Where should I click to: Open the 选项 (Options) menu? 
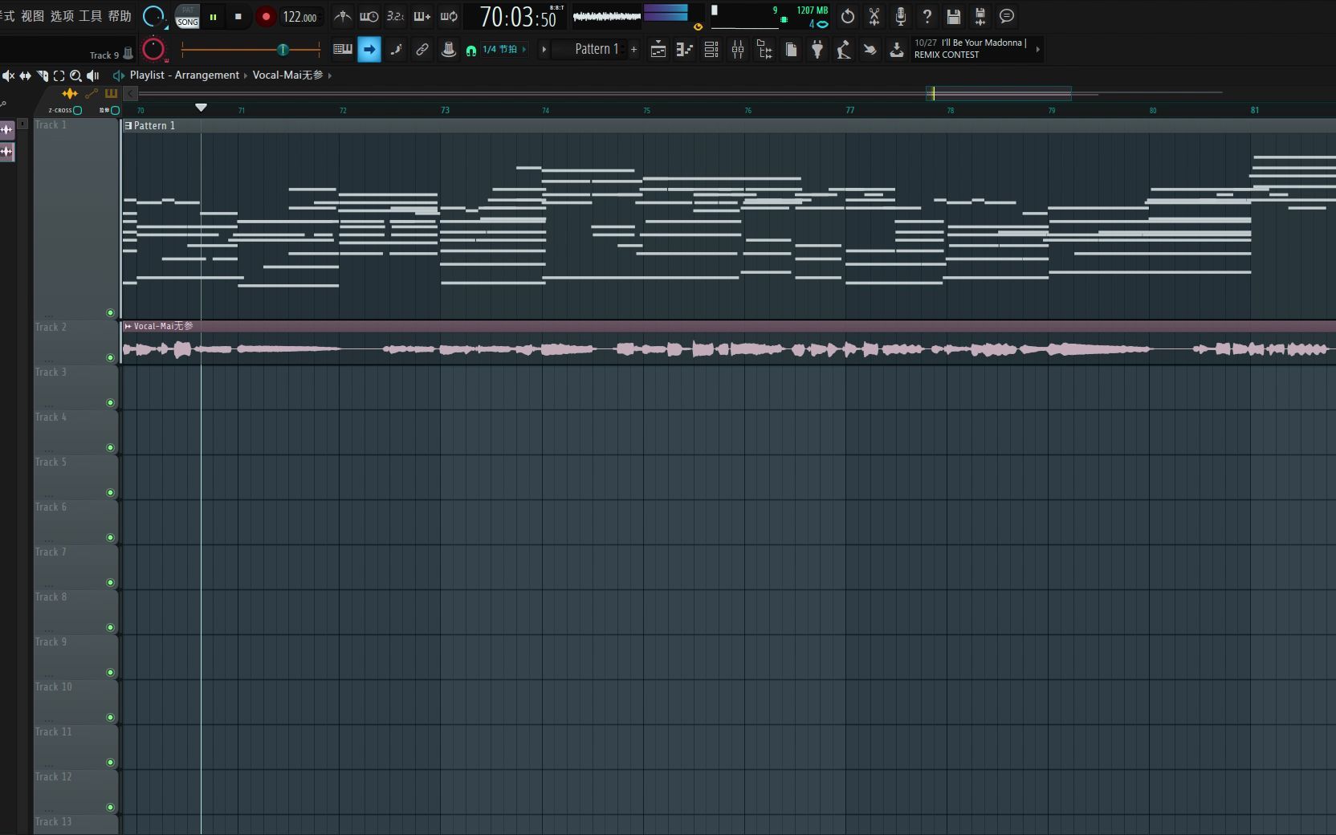tap(62, 16)
